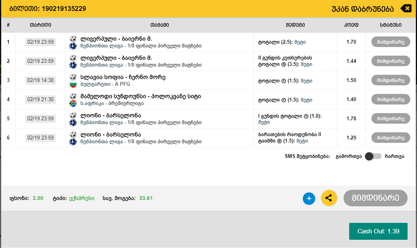The image size is (417, 248).
Task: Click coefficient 1.70
Action: [x=351, y=42]
